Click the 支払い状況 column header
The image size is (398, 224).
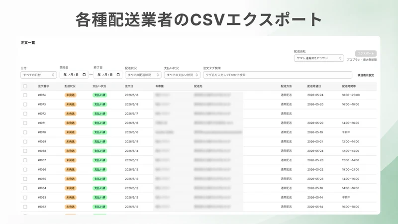(99, 86)
